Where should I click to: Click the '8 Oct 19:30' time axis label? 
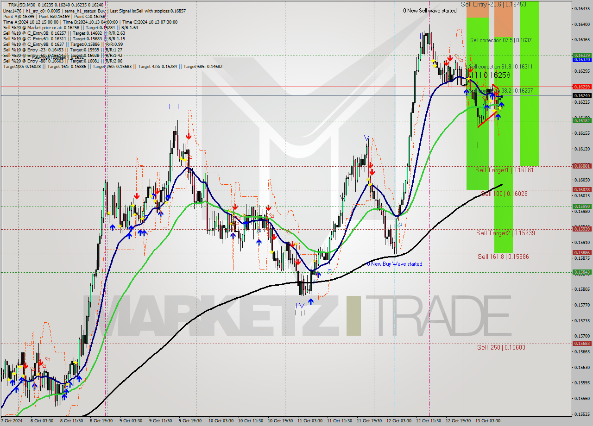coord(101,421)
